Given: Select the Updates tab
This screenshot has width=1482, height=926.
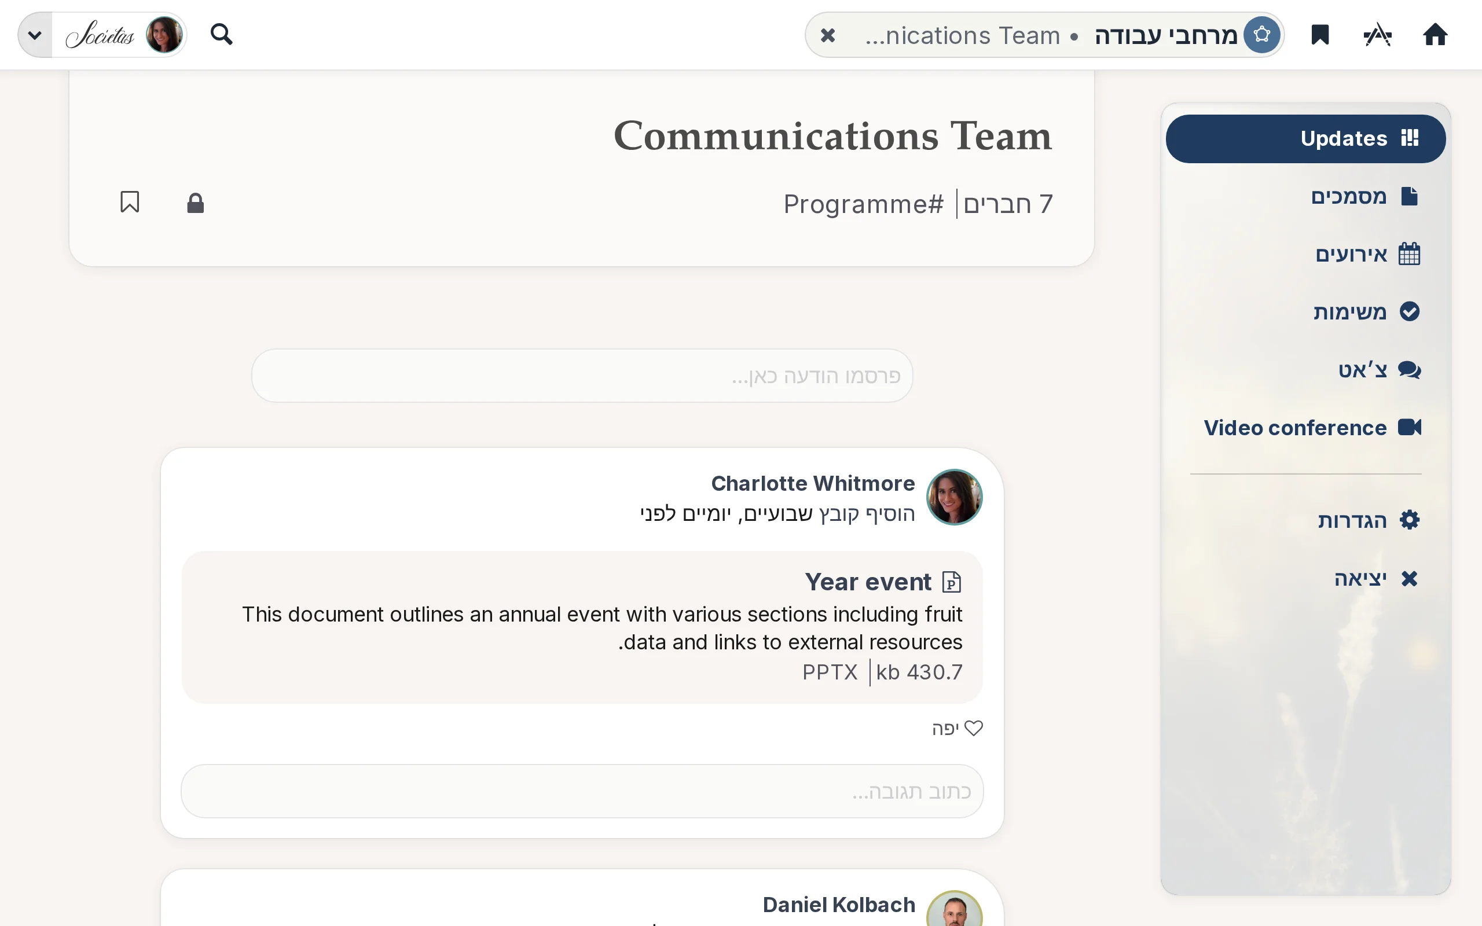Looking at the screenshot, I should click(x=1305, y=138).
